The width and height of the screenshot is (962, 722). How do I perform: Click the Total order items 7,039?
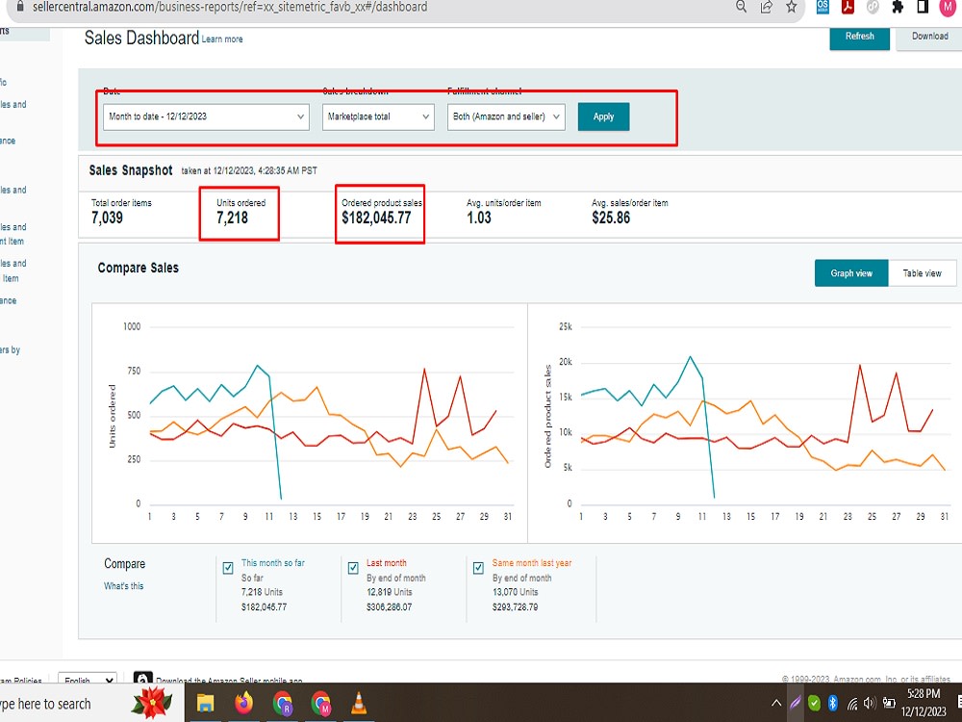(x=107, y=218)
